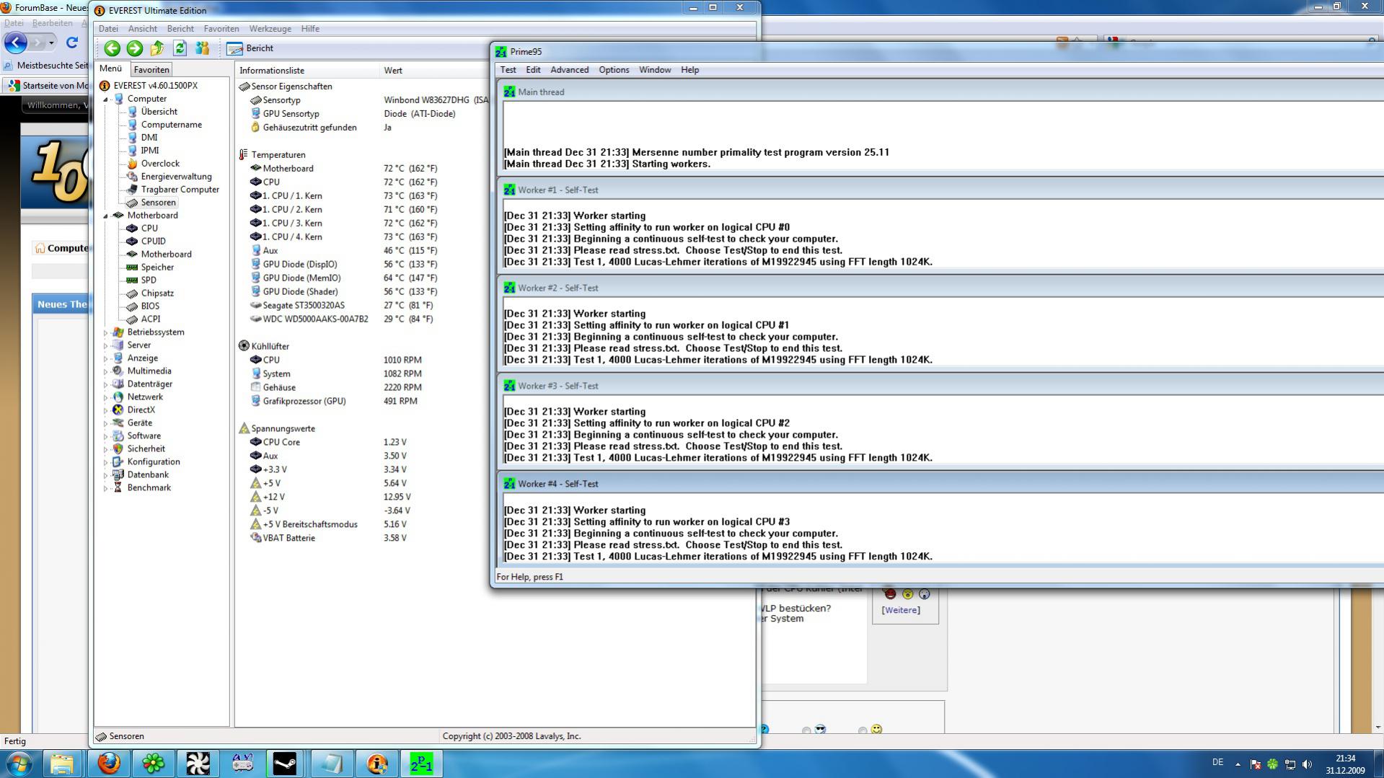Screen dimensions: 1384x778
Task: Switch to EVEREST via taskbar icon
Action: tap(376, 763)
